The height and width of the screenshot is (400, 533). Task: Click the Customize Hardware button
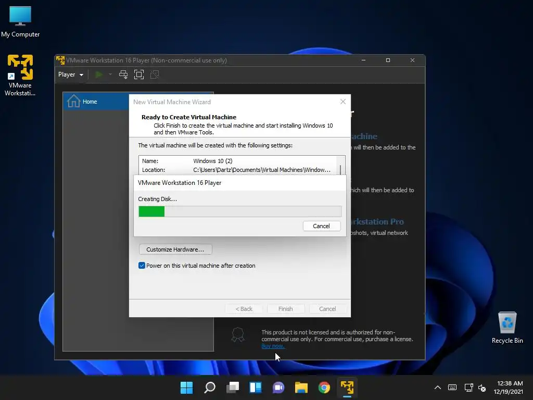(x=175, y=249)
